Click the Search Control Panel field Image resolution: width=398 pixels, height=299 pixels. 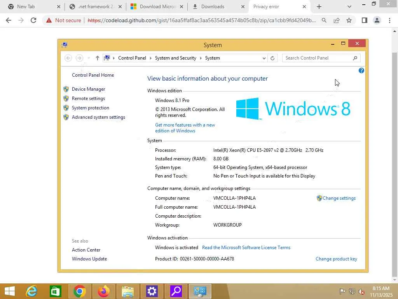(321, 58)
